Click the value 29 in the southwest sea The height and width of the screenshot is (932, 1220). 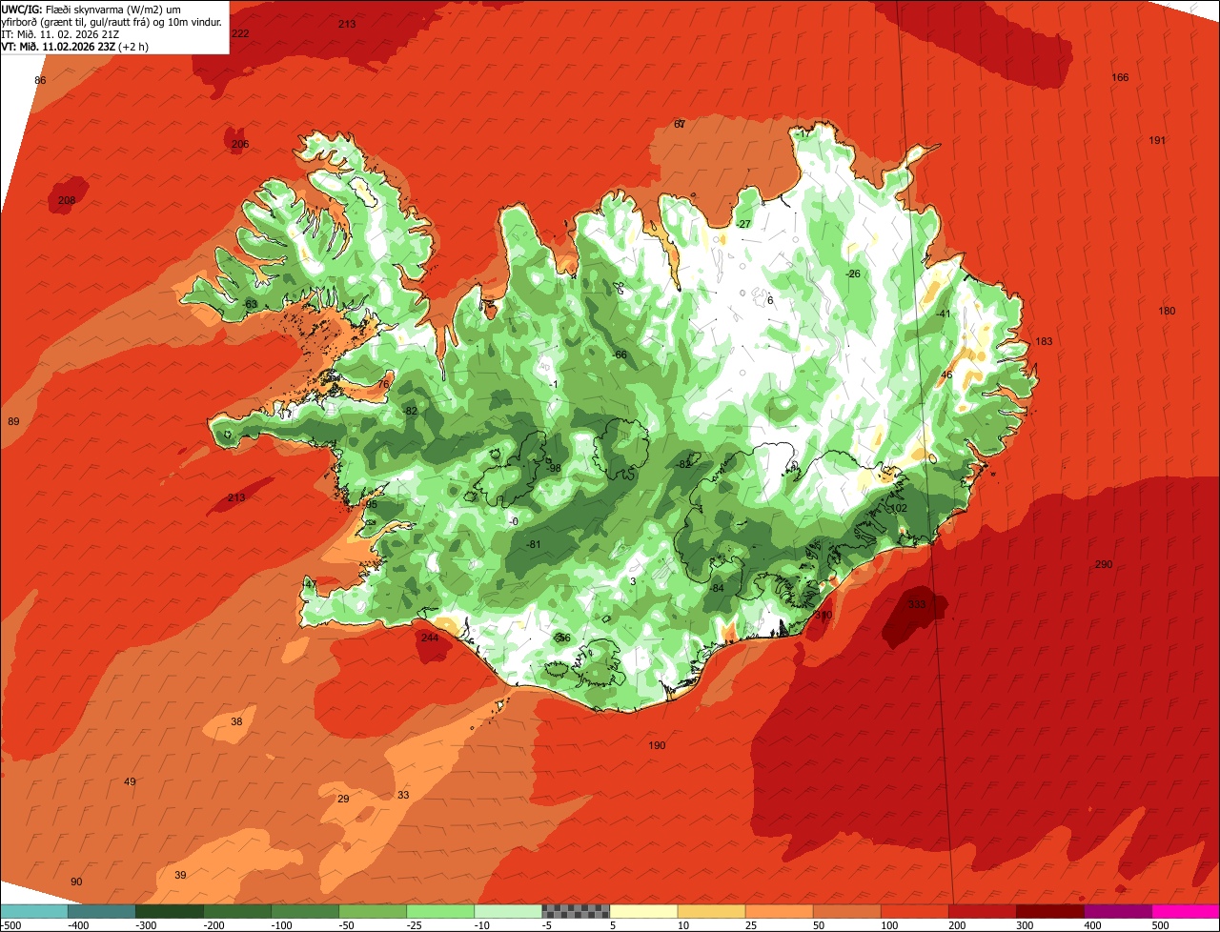click(x=343, y=799)
